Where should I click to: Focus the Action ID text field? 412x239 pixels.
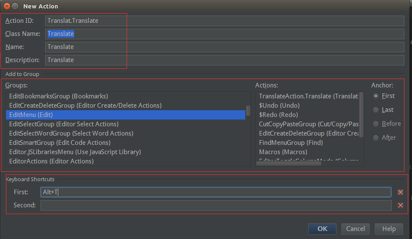225,21
